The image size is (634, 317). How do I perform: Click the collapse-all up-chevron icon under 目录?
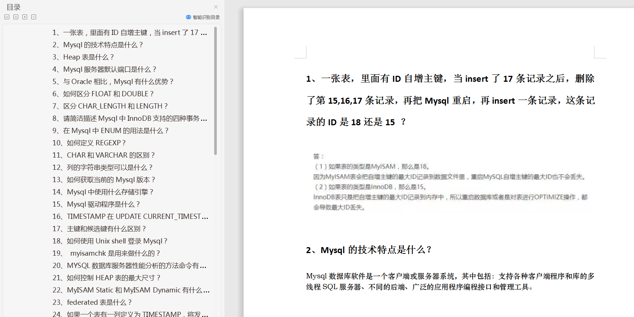pyautogui.click(x=16, y=17)
